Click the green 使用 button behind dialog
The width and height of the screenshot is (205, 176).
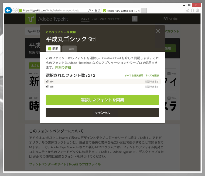click(x=170, y=48)
